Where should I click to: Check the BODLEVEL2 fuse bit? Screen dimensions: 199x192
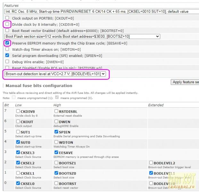[151, 163]
